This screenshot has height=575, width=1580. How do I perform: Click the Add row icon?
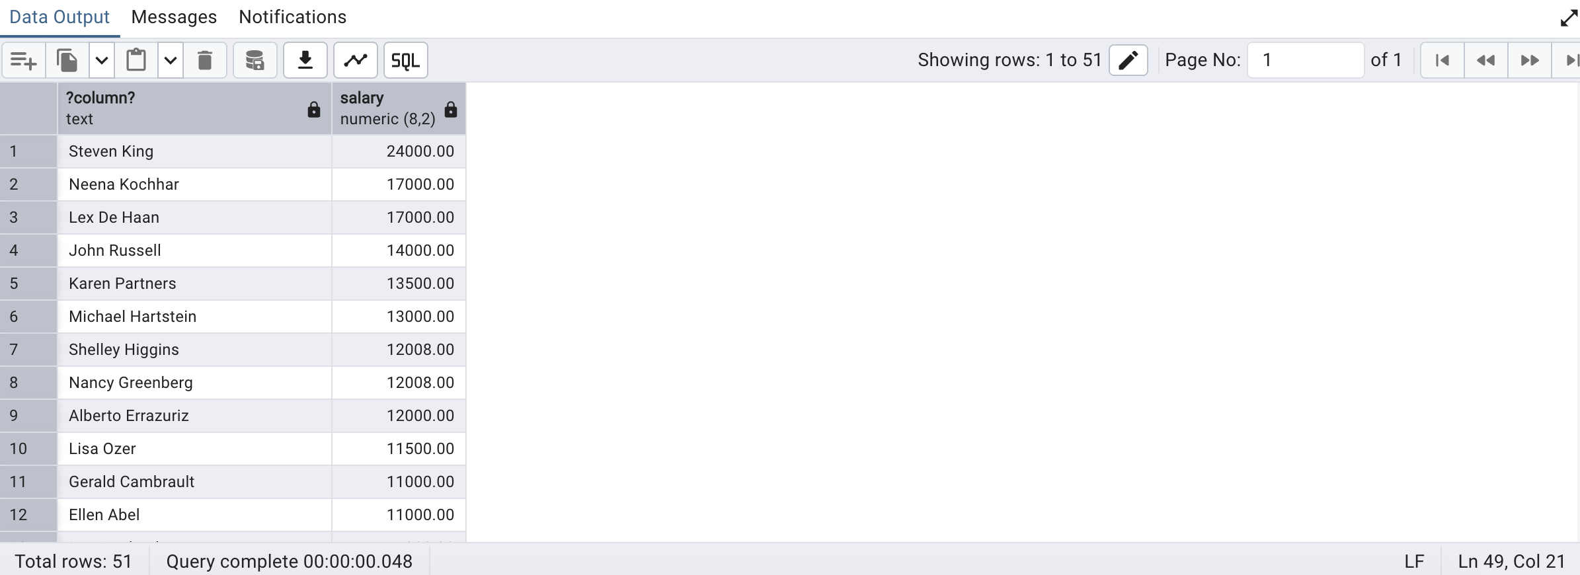tap(24, 61)
